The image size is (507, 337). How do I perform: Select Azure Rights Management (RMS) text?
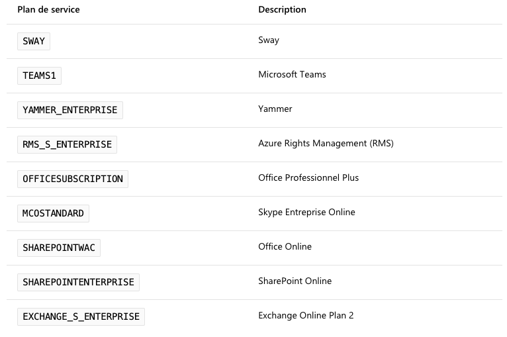(x=326, y=143)
